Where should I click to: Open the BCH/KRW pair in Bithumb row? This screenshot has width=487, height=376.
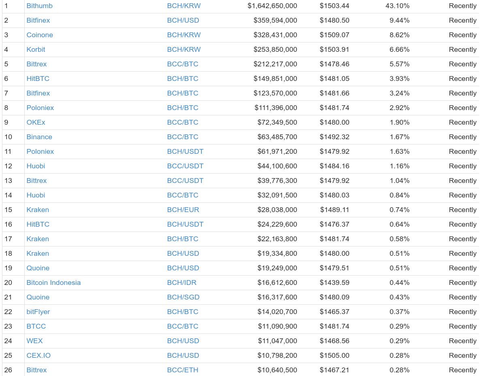184,6
